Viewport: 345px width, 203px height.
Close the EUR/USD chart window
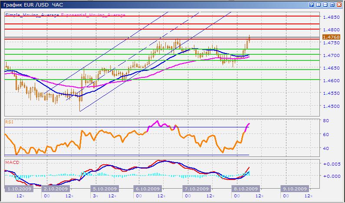click(x=339, y=4)
